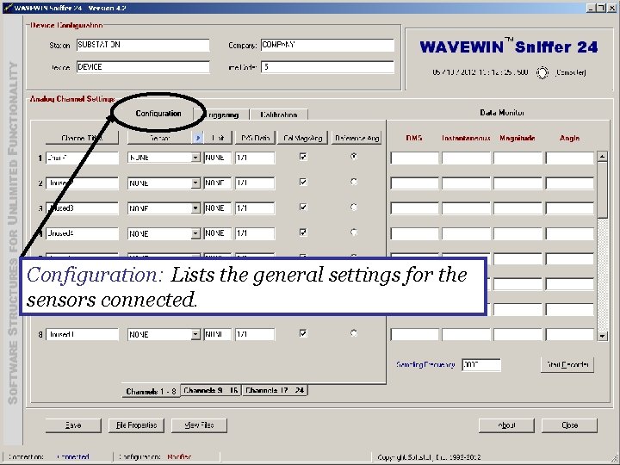Select channel 2 as the reference angle
This screenshot has height=465, width=620.
[354, 182]
